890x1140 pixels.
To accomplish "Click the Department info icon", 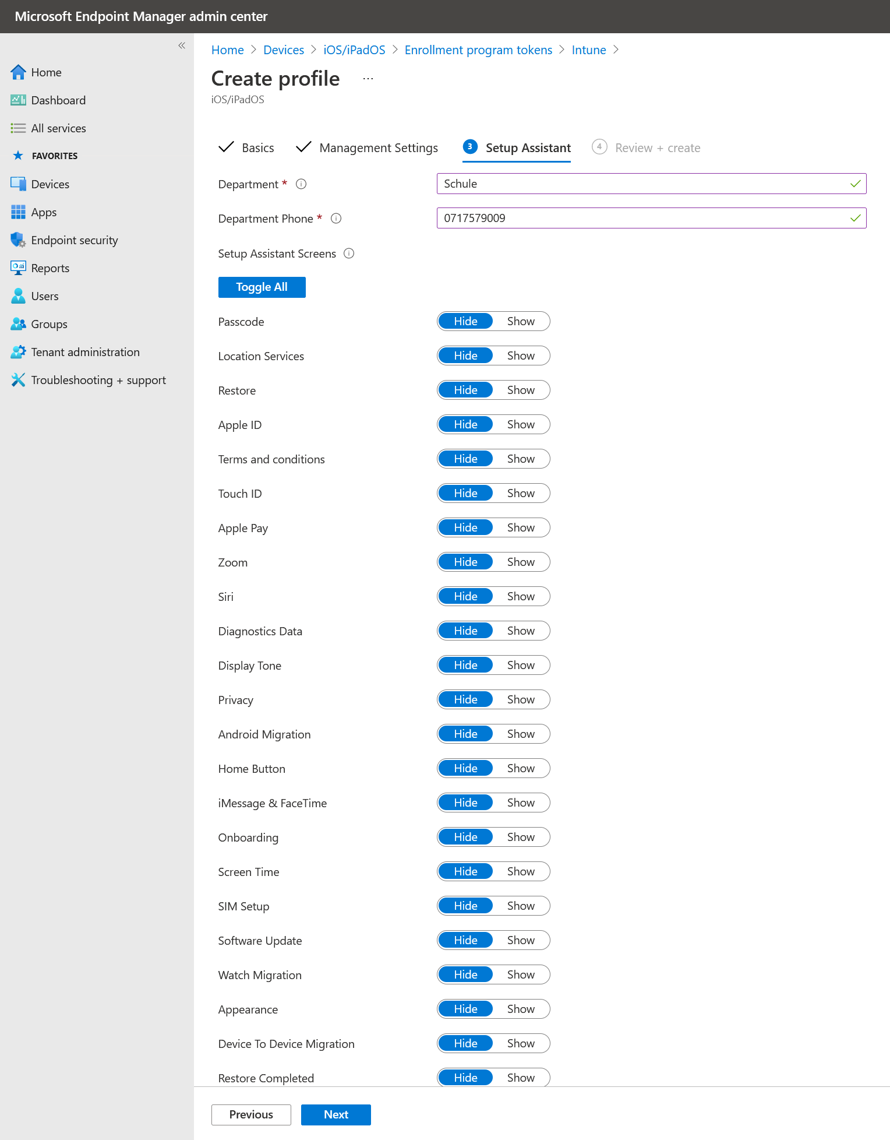I will click(301, 184).
